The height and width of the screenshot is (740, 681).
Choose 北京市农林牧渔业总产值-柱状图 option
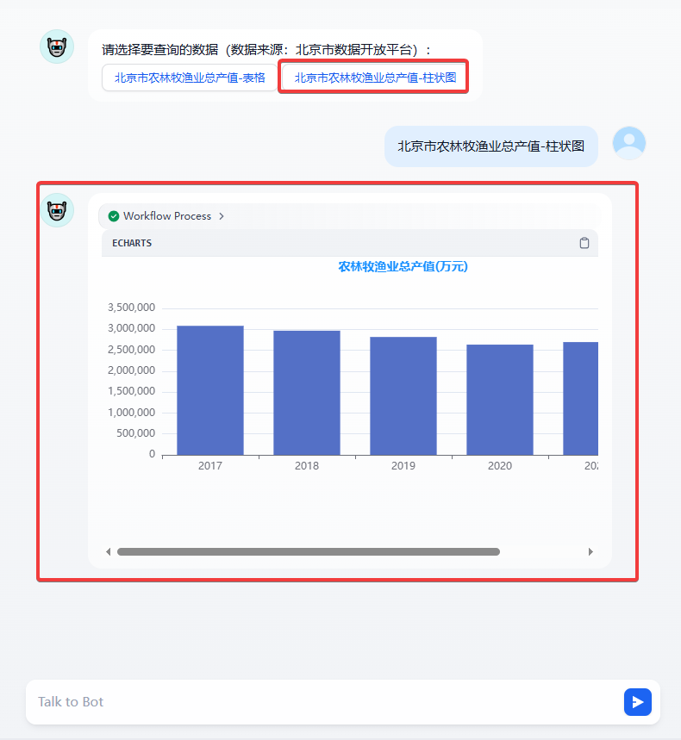click(376, 78)
